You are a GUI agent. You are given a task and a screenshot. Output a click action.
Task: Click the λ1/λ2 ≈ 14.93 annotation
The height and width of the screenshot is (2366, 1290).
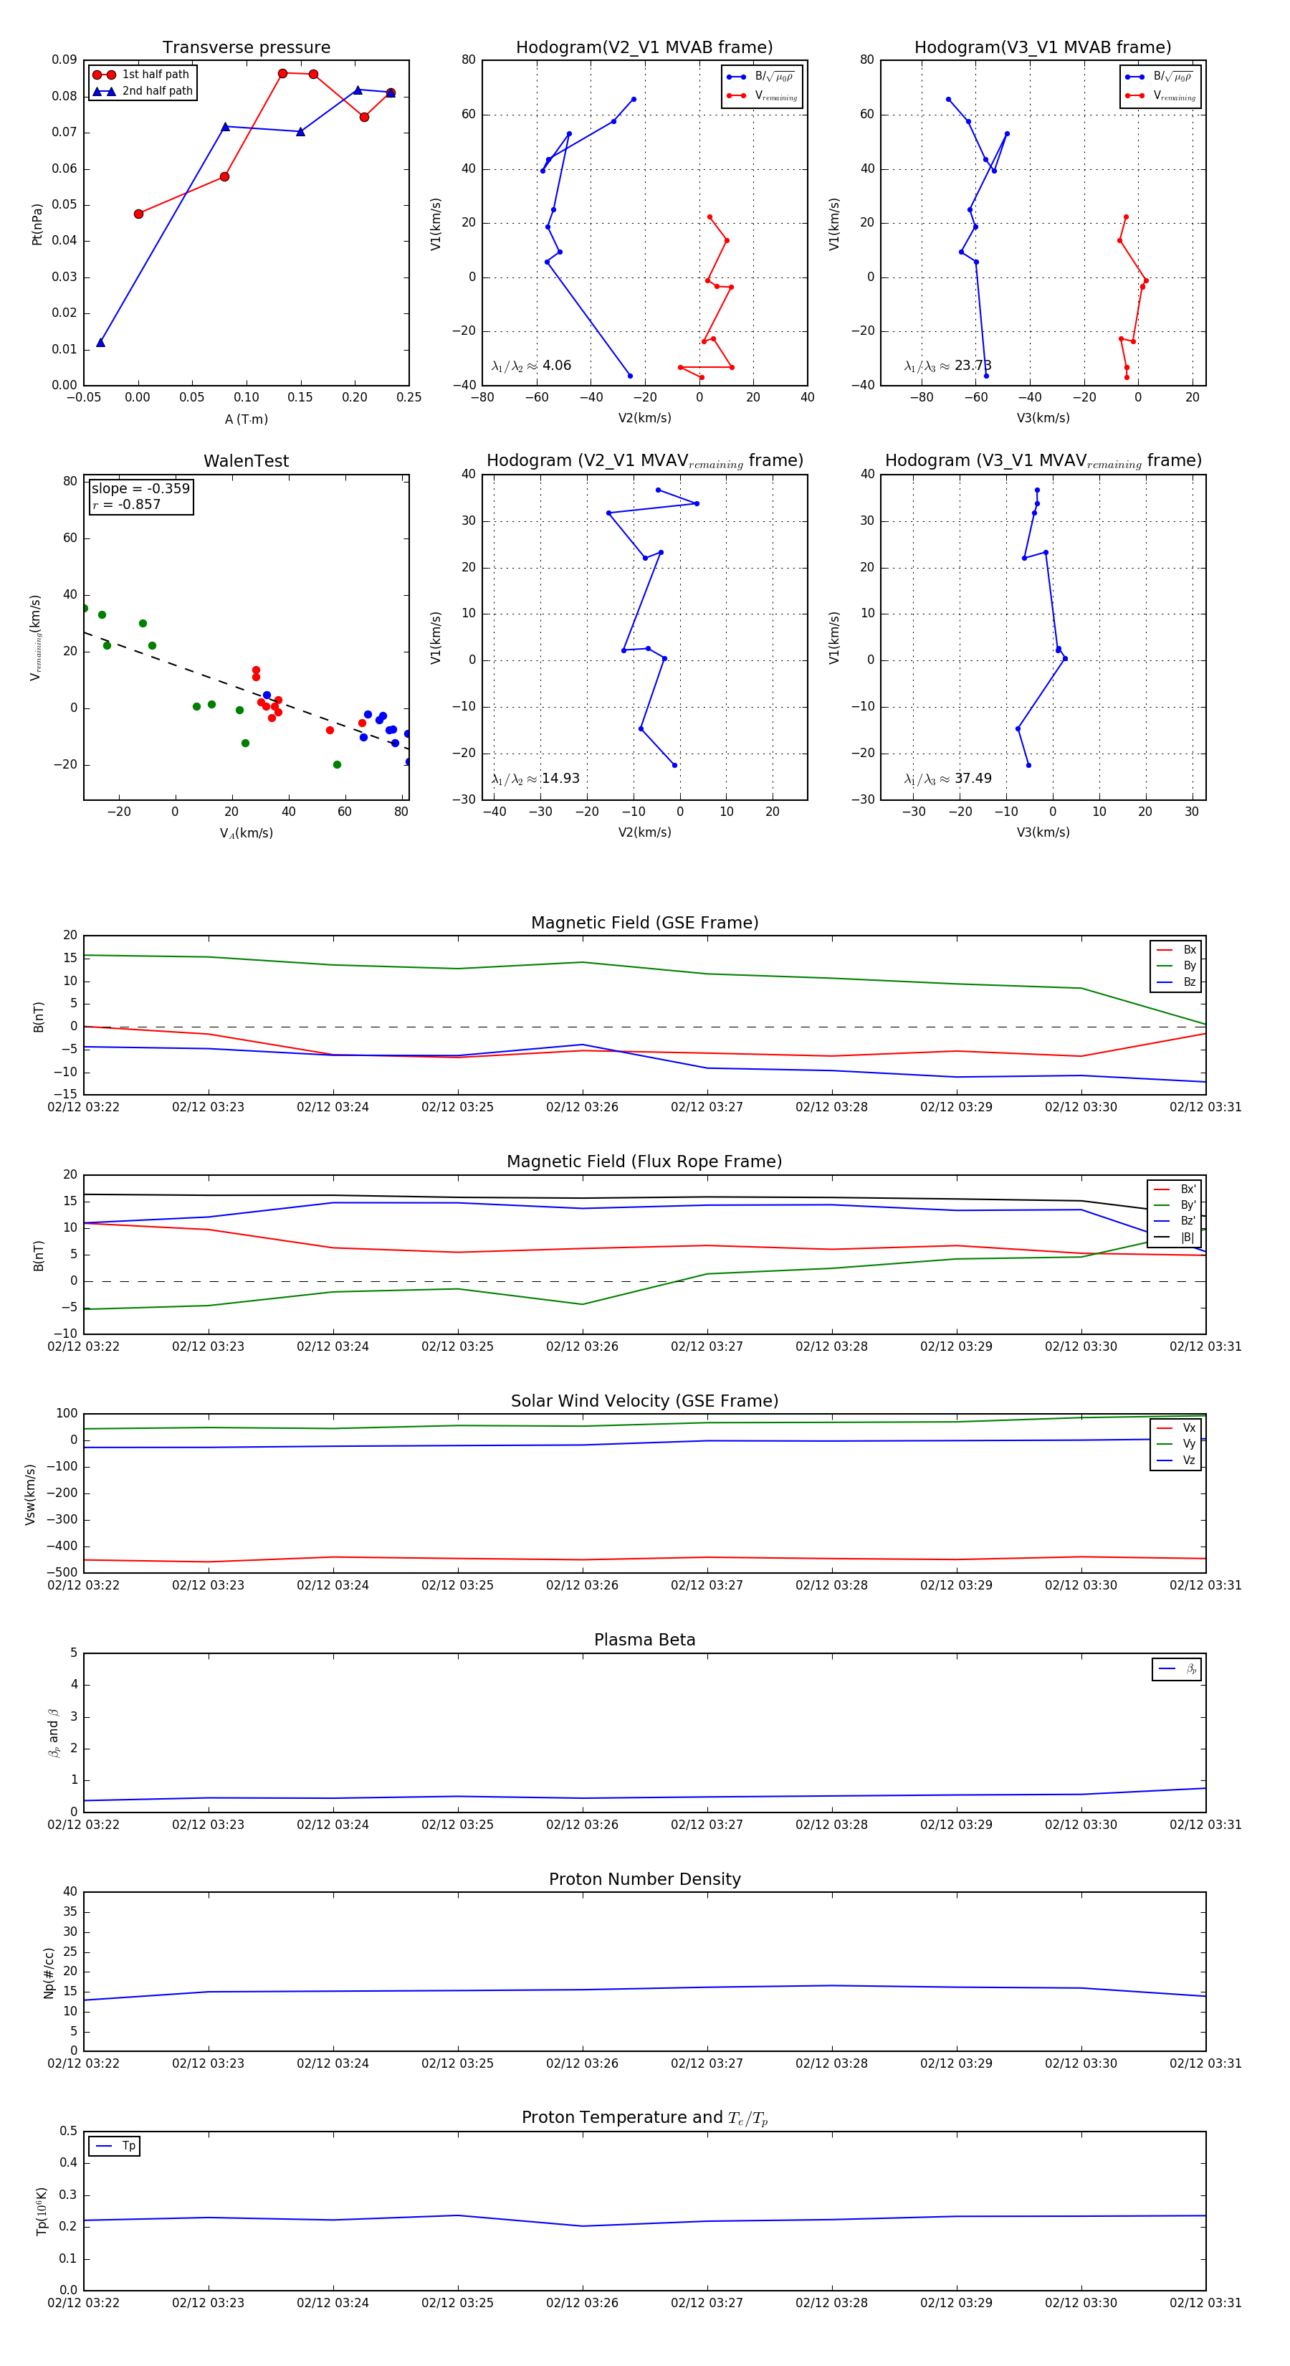(535, 779)
